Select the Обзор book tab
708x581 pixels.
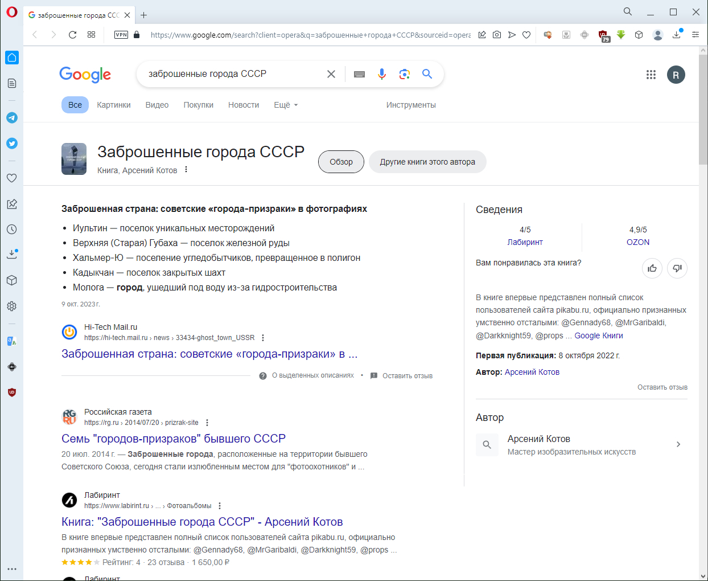coord(341,162)
